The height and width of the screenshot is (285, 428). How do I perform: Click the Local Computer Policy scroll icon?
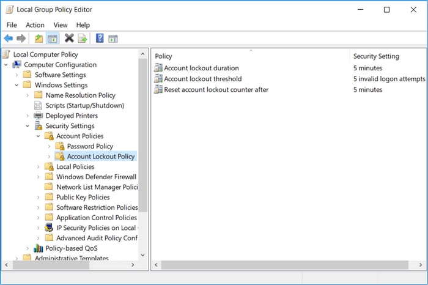pyautogui.click(x=7, y=54)
